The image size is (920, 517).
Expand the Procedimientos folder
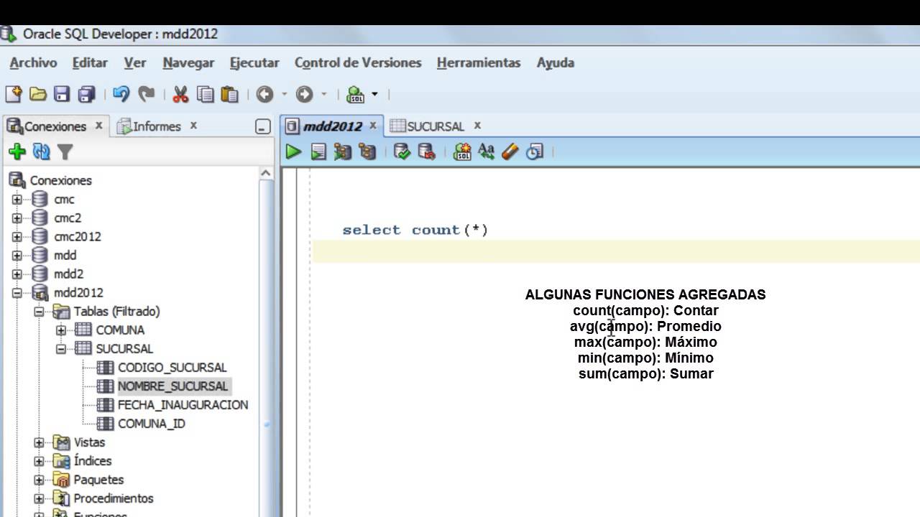tap(39, 498)
